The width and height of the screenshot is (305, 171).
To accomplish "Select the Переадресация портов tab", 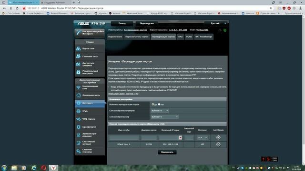I will [x=163, y=37].
